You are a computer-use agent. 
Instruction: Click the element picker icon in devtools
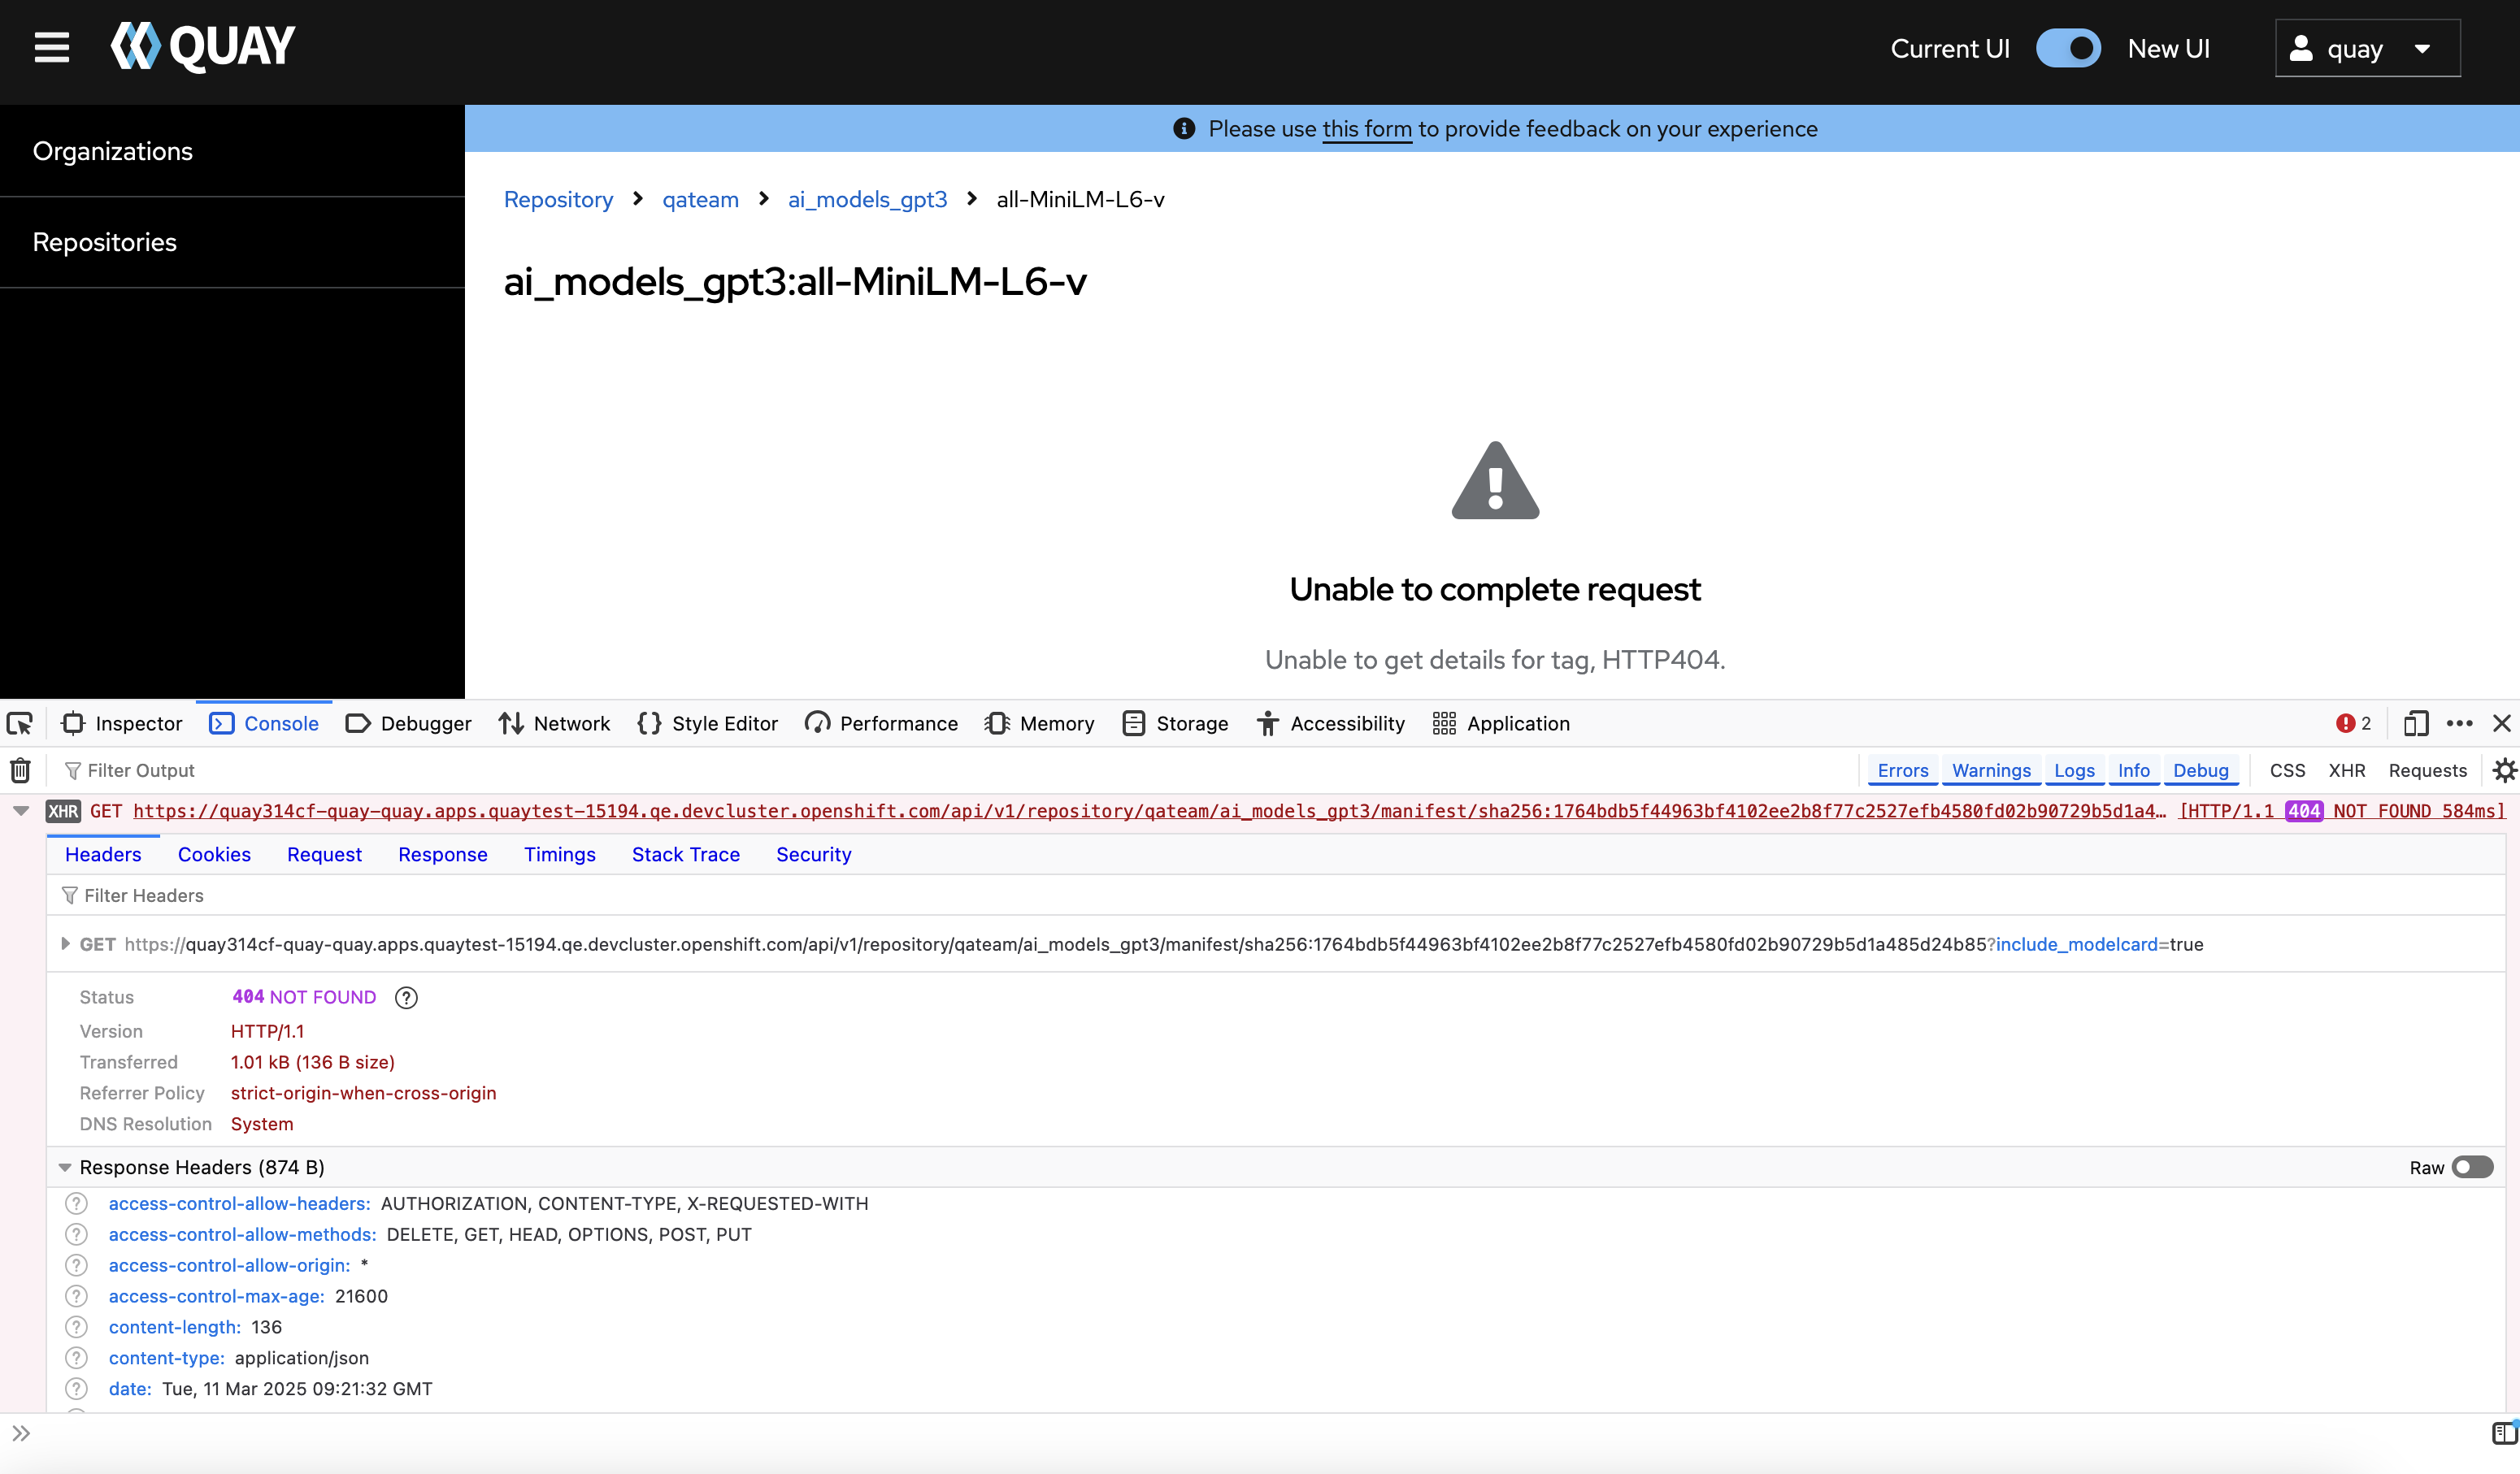[x=20, y=723]
